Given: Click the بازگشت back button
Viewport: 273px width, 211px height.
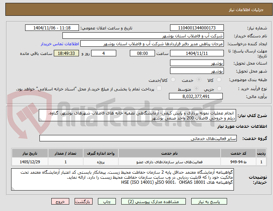Looking at the screenshot, I should tap(83, 201).
